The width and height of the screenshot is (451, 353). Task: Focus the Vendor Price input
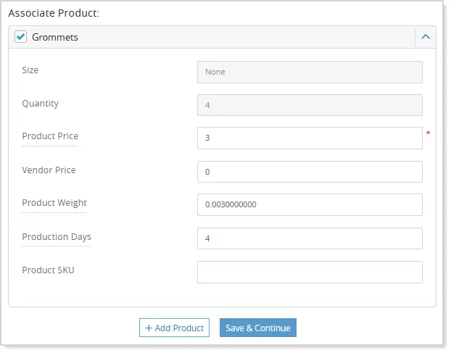click(x=310, y=172)
